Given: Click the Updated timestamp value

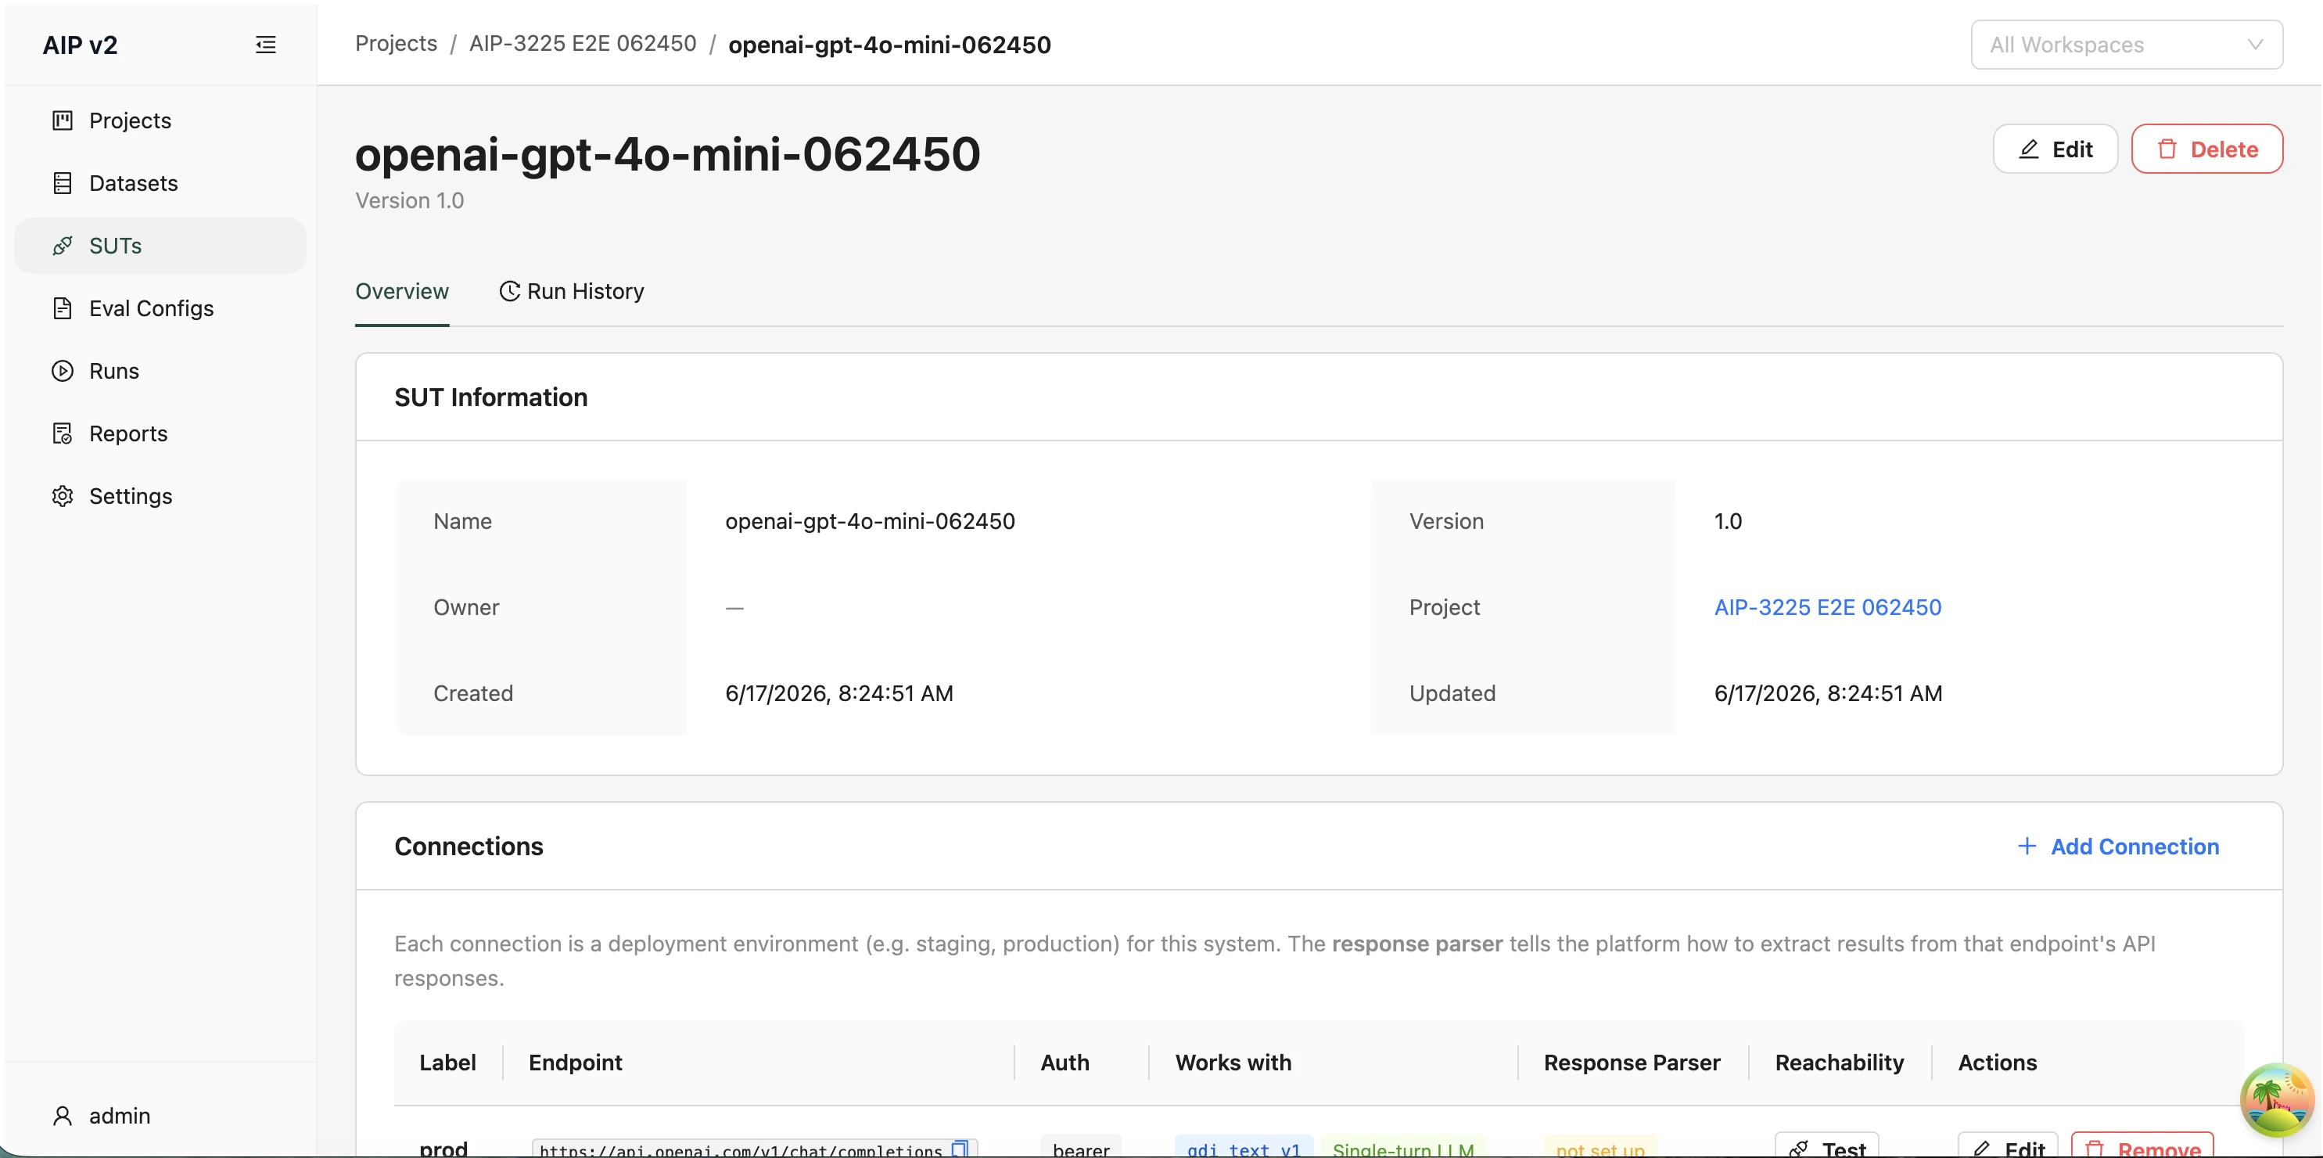Looking at the screenshot, I should [1828, 693].
